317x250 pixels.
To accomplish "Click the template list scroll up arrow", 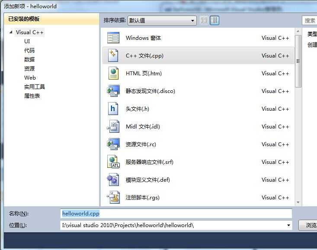I will [298, 31].
